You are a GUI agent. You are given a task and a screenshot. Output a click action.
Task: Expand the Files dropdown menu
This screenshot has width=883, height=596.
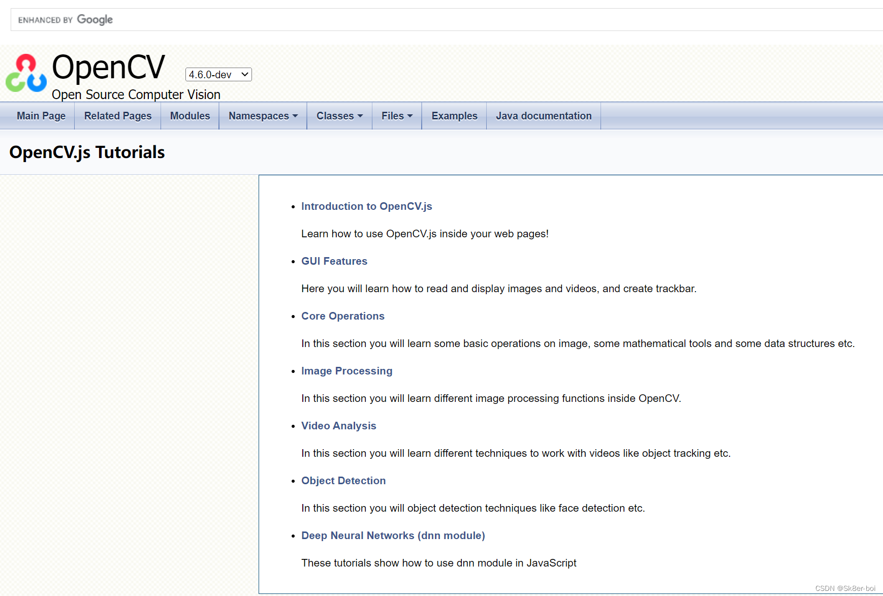point(397,116)
